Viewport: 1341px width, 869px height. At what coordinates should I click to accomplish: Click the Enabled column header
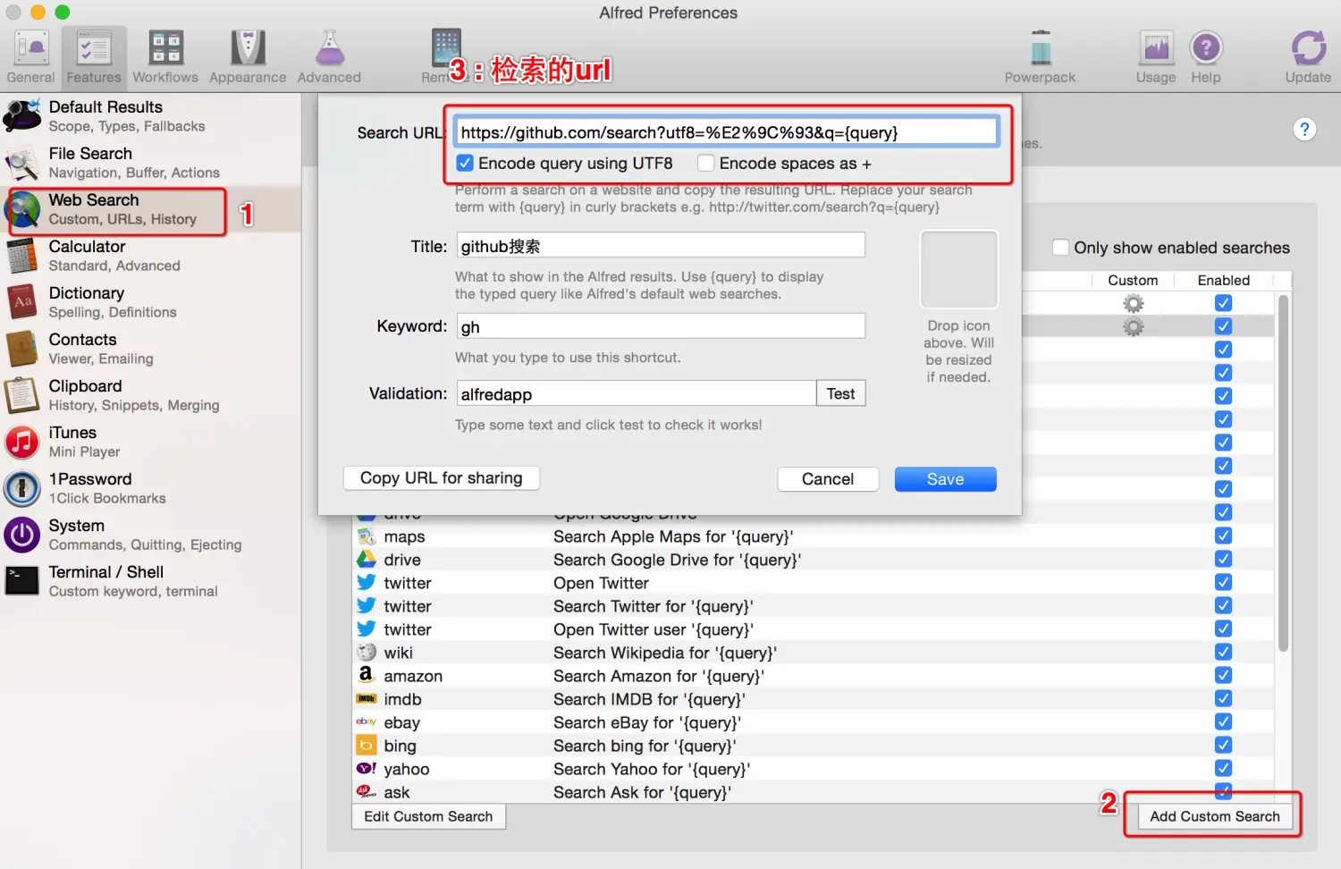tap(1224, 281)
